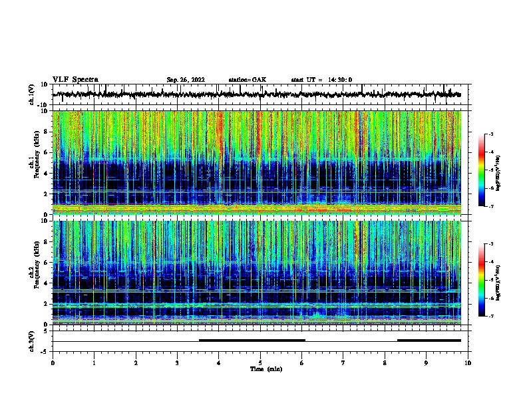
Task: Click the time tick label '0'
Action: [53, 363]
